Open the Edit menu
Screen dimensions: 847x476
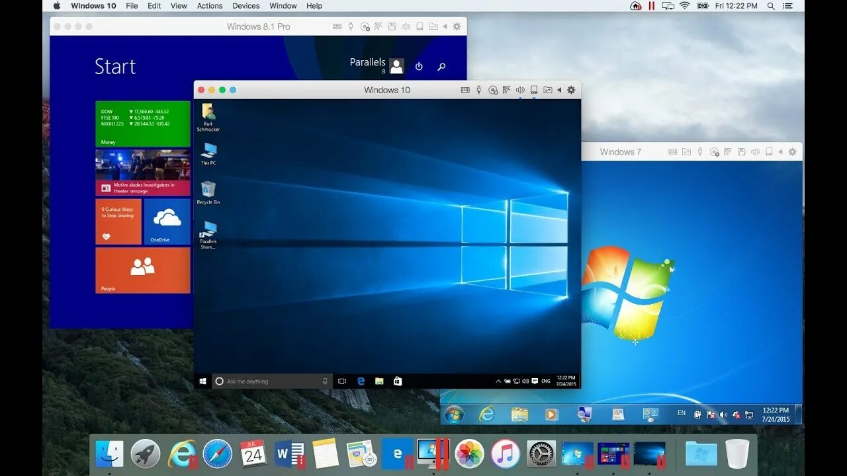[x=154, y=6]
